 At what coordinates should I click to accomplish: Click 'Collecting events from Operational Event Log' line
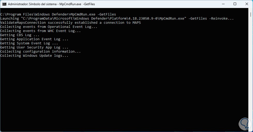(x=49, y=27)
